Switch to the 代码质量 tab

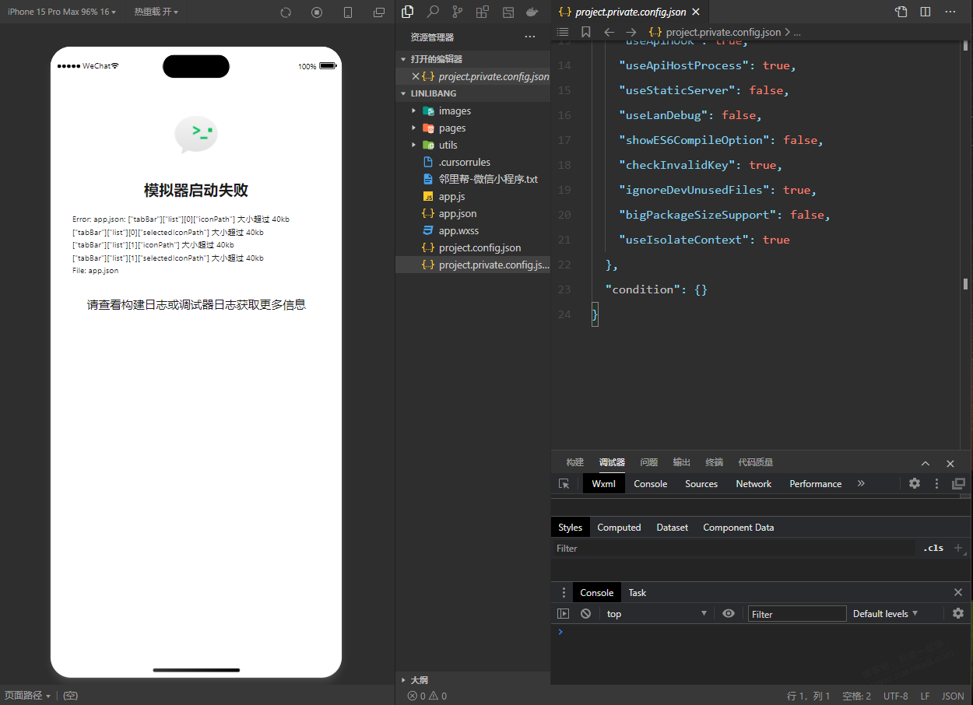tap(756, 462)
